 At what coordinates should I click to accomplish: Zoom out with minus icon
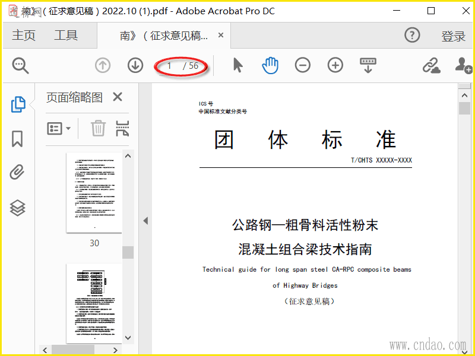pos(303,65)
